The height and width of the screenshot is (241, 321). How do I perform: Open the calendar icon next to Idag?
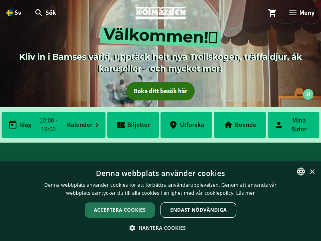[13, 125]
